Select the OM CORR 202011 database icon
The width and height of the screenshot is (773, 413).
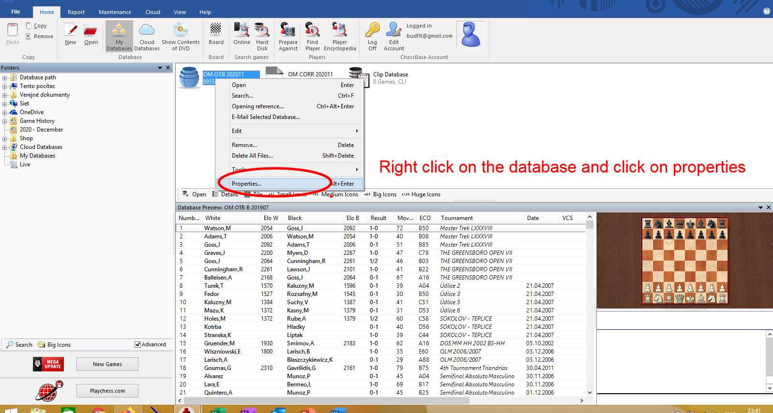pyautogui.click(x=274, y=73)
